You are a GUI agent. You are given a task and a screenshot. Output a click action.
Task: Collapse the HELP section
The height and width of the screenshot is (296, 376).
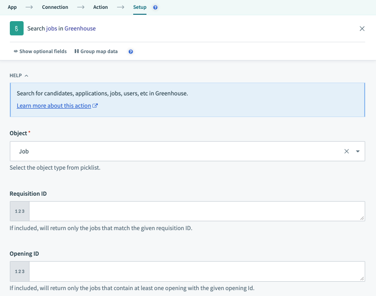tap(19, 76)
